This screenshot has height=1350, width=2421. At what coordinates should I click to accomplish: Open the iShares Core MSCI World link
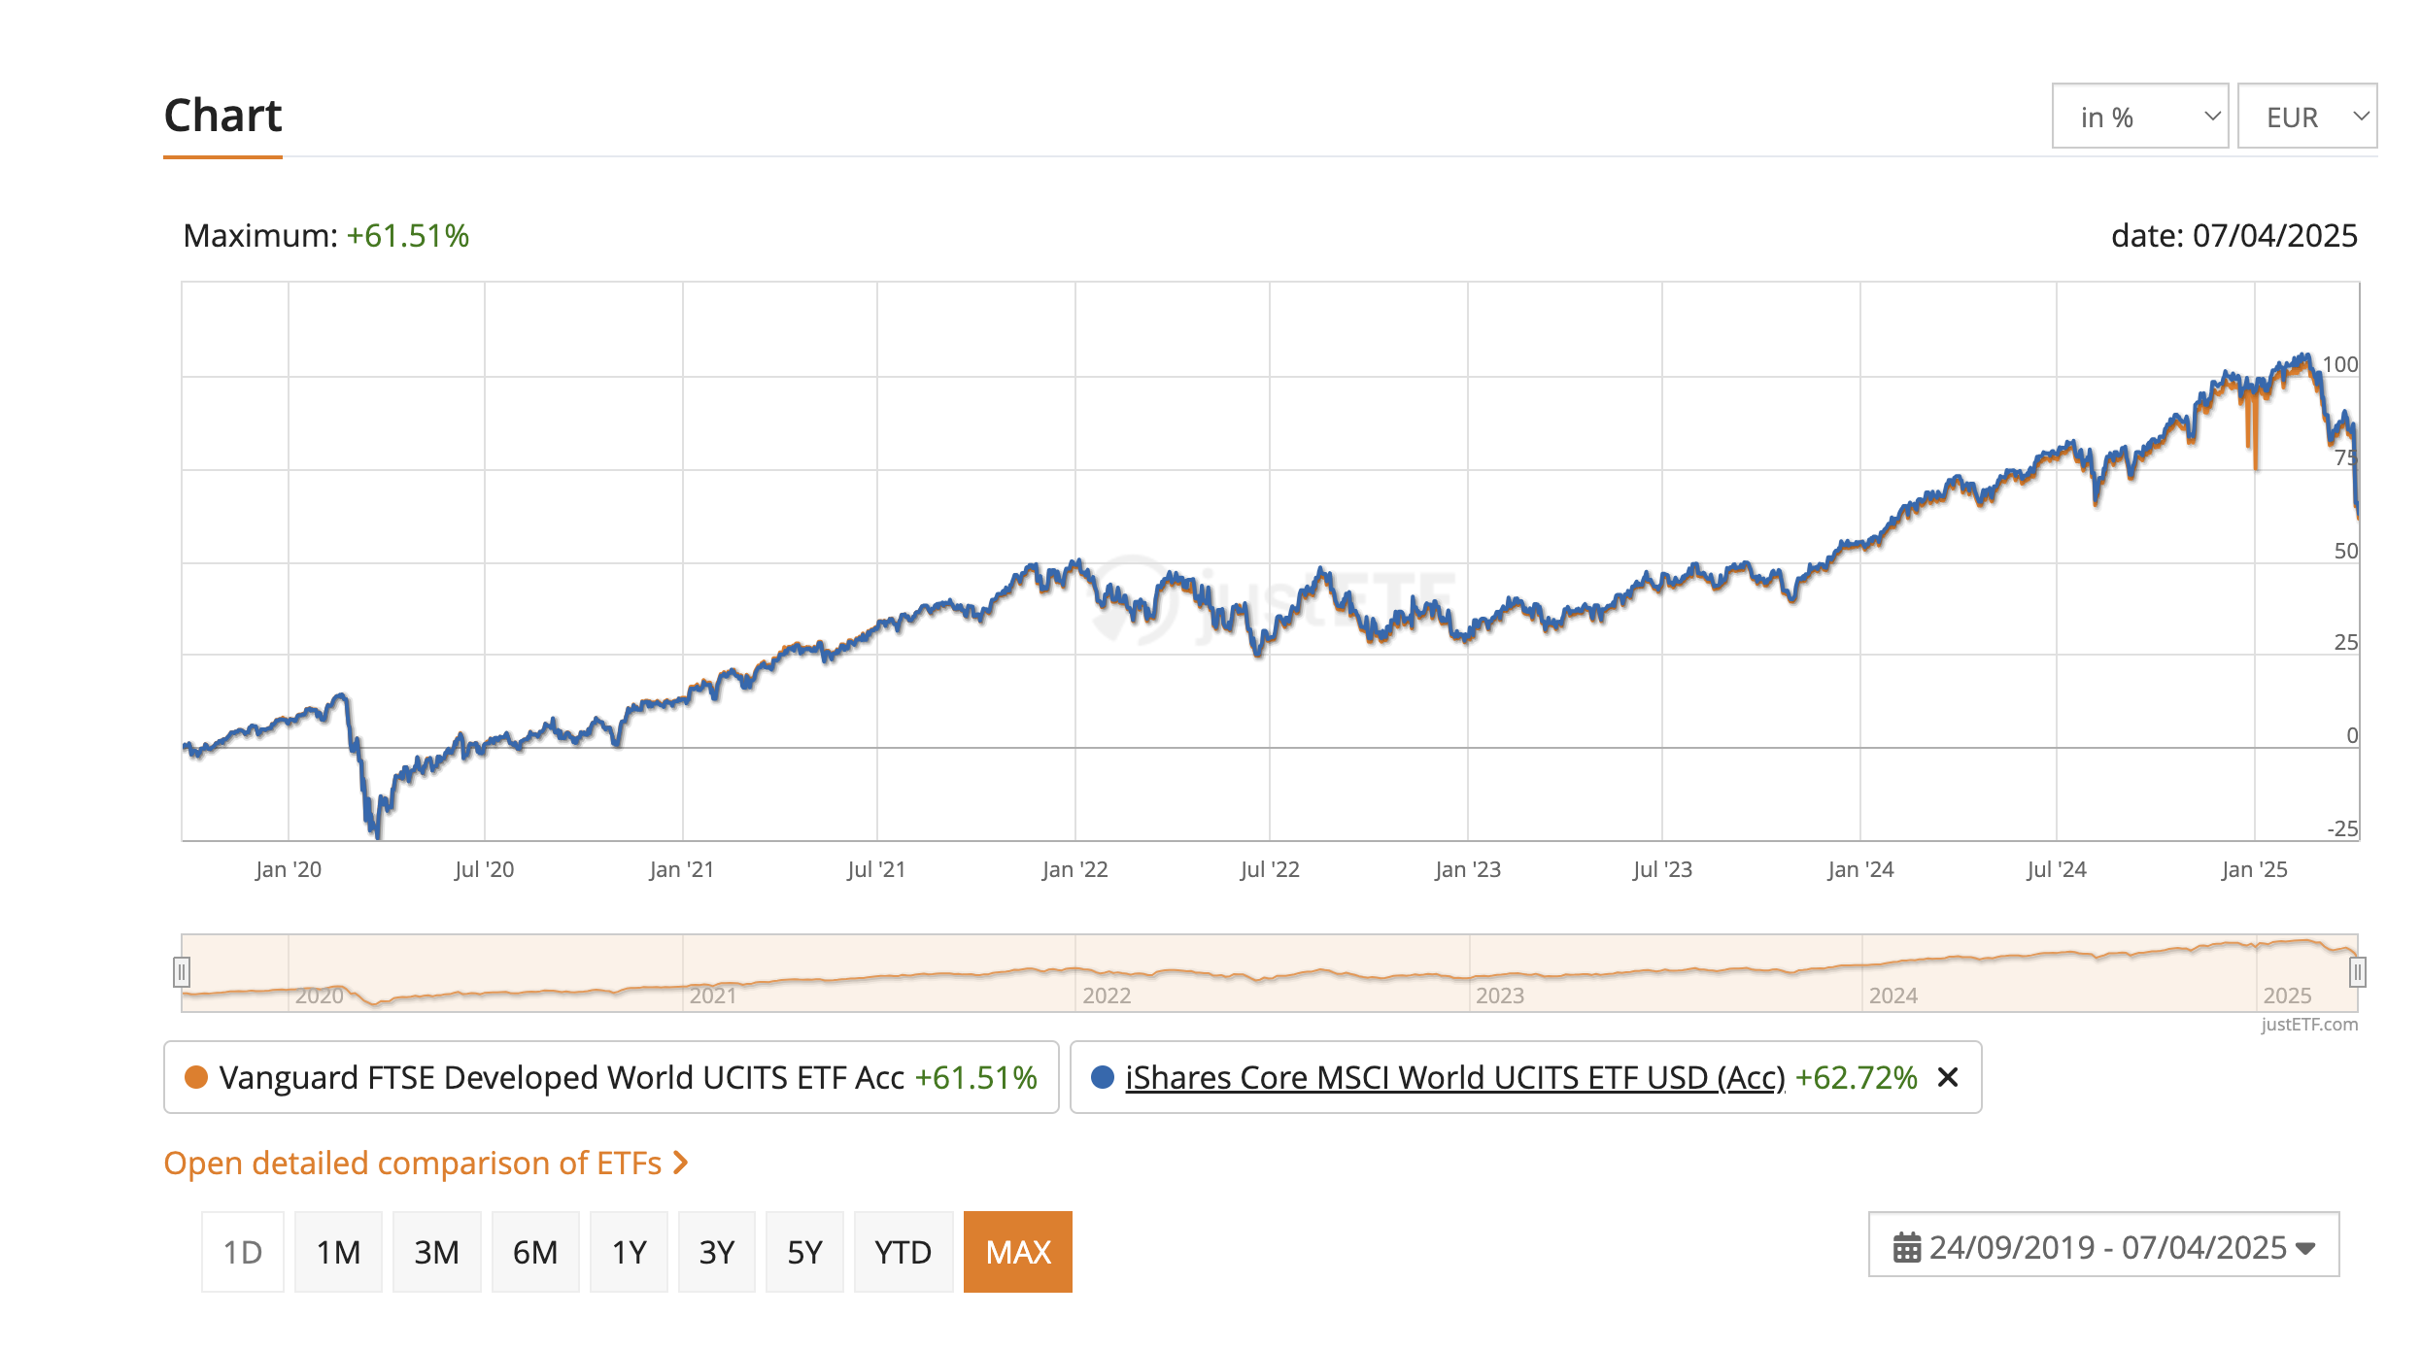[x=1454, y=1077]
